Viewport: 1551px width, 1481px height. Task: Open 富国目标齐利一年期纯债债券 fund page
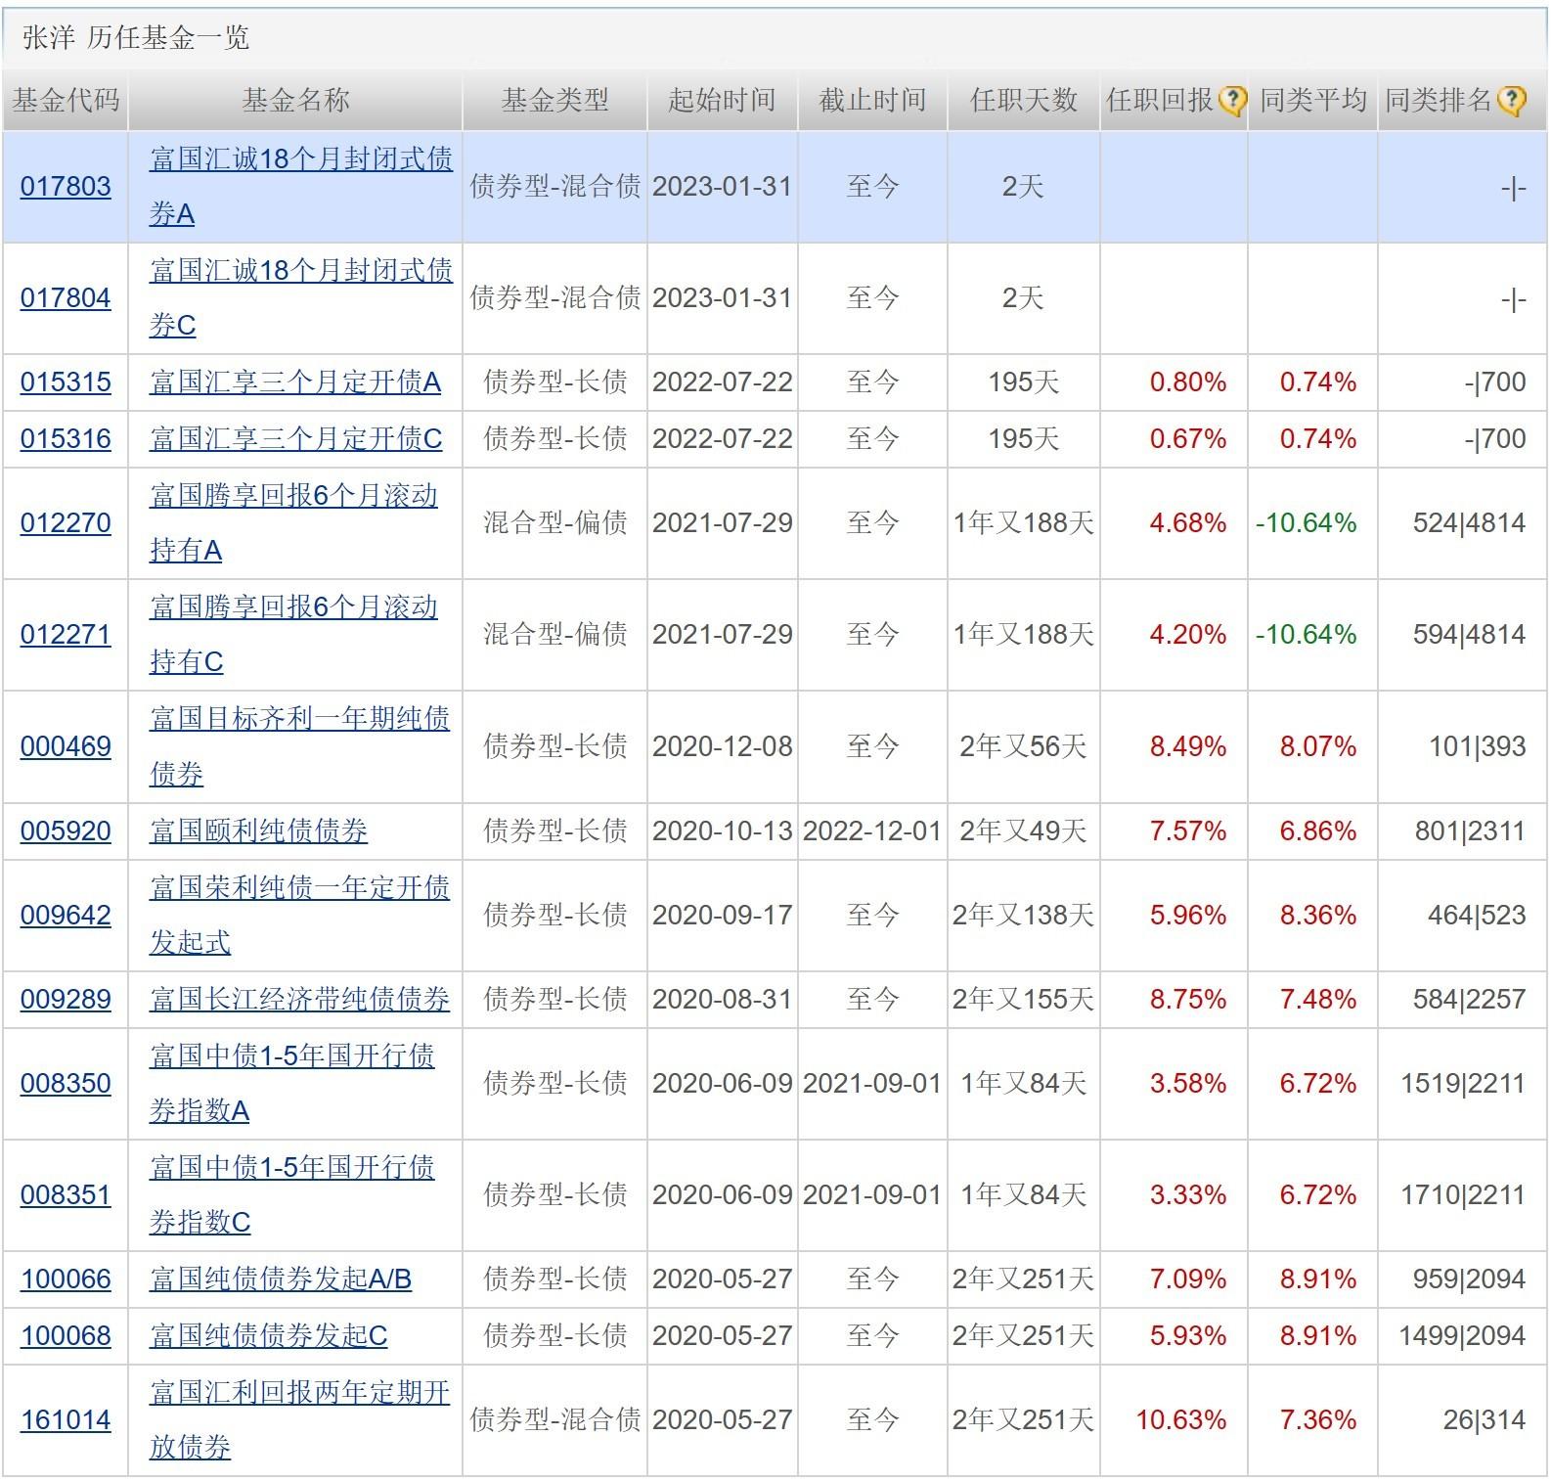(299, 747)
